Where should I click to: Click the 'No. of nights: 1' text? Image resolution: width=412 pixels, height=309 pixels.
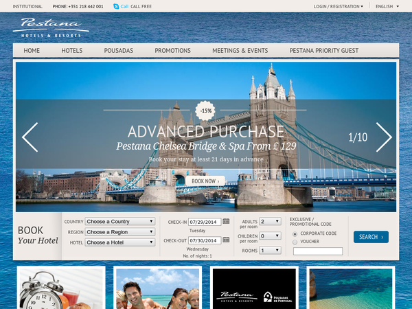(197, 255)
